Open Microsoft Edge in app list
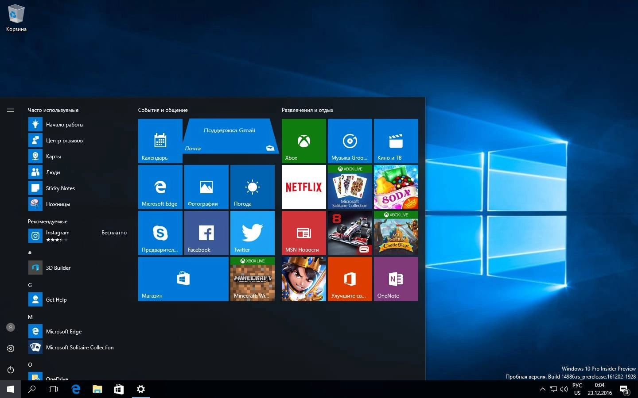The image size is (638, 398). (x=78, y=332)
